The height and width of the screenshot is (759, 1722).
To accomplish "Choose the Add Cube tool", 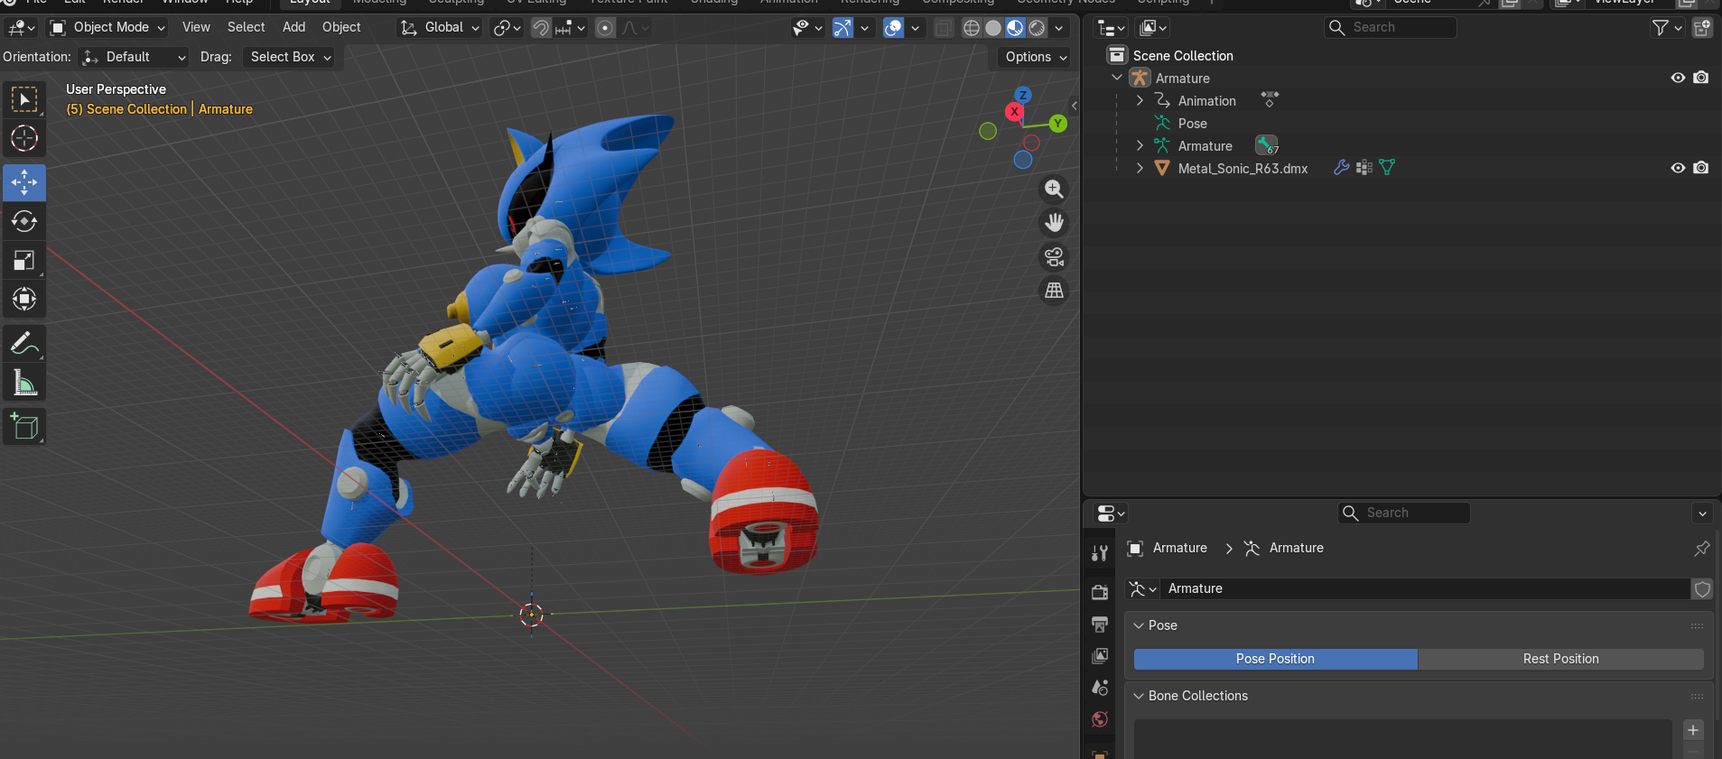I will click(x=24, y=426).
